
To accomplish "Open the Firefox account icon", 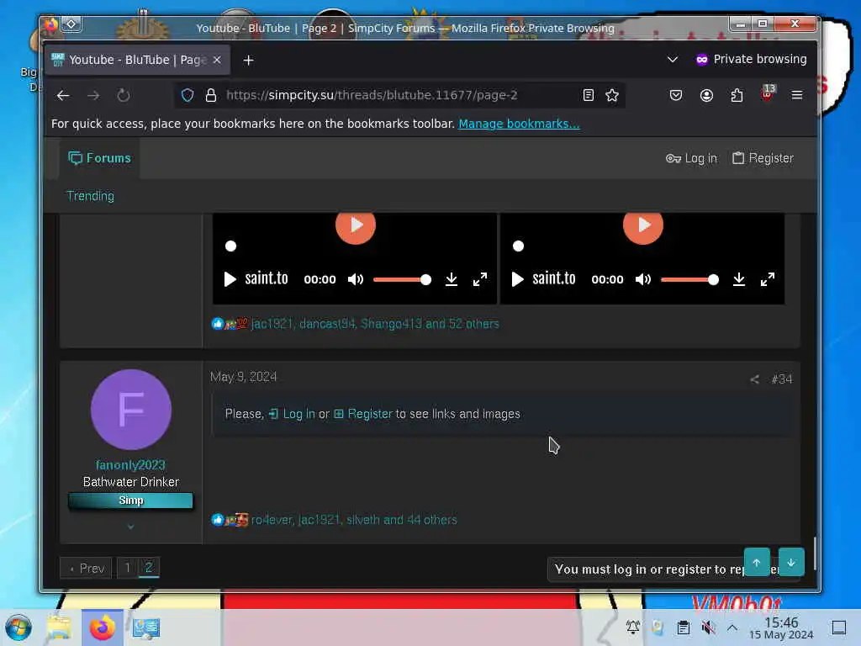I will (x=706, y=96).
